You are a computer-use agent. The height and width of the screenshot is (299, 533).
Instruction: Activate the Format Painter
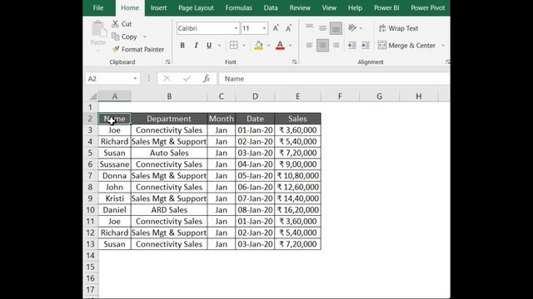tap(137, 49)
